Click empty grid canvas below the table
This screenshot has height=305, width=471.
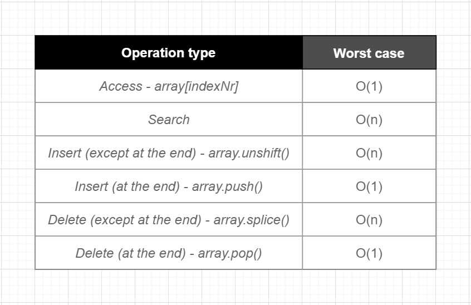[235, 287]
